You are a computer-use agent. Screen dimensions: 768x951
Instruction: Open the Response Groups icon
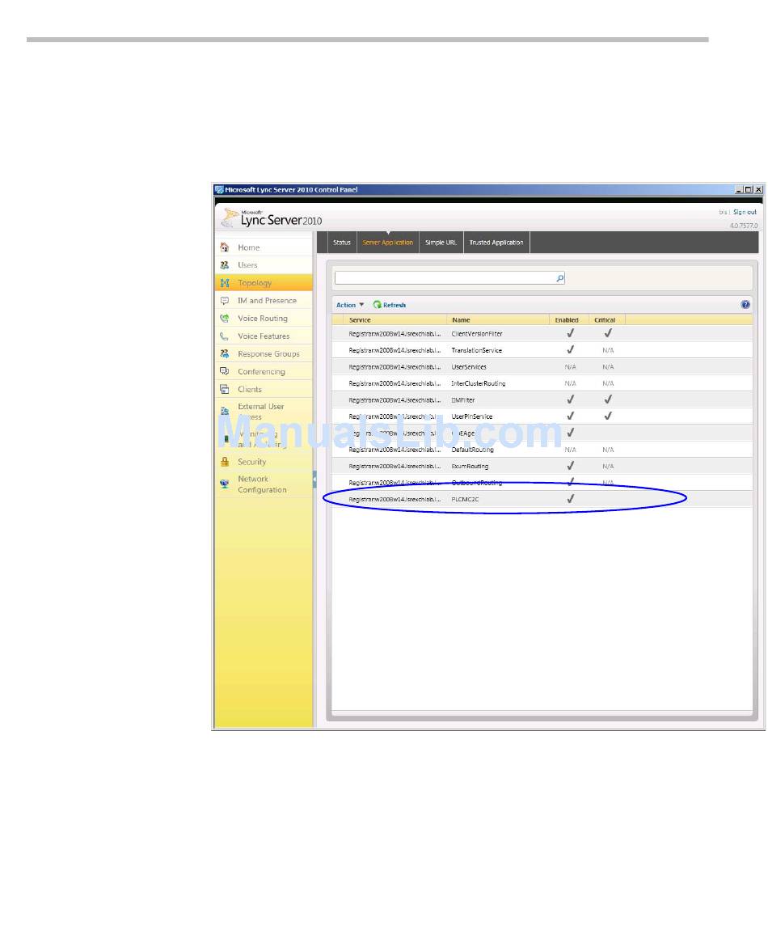click(x=224, y=353)
